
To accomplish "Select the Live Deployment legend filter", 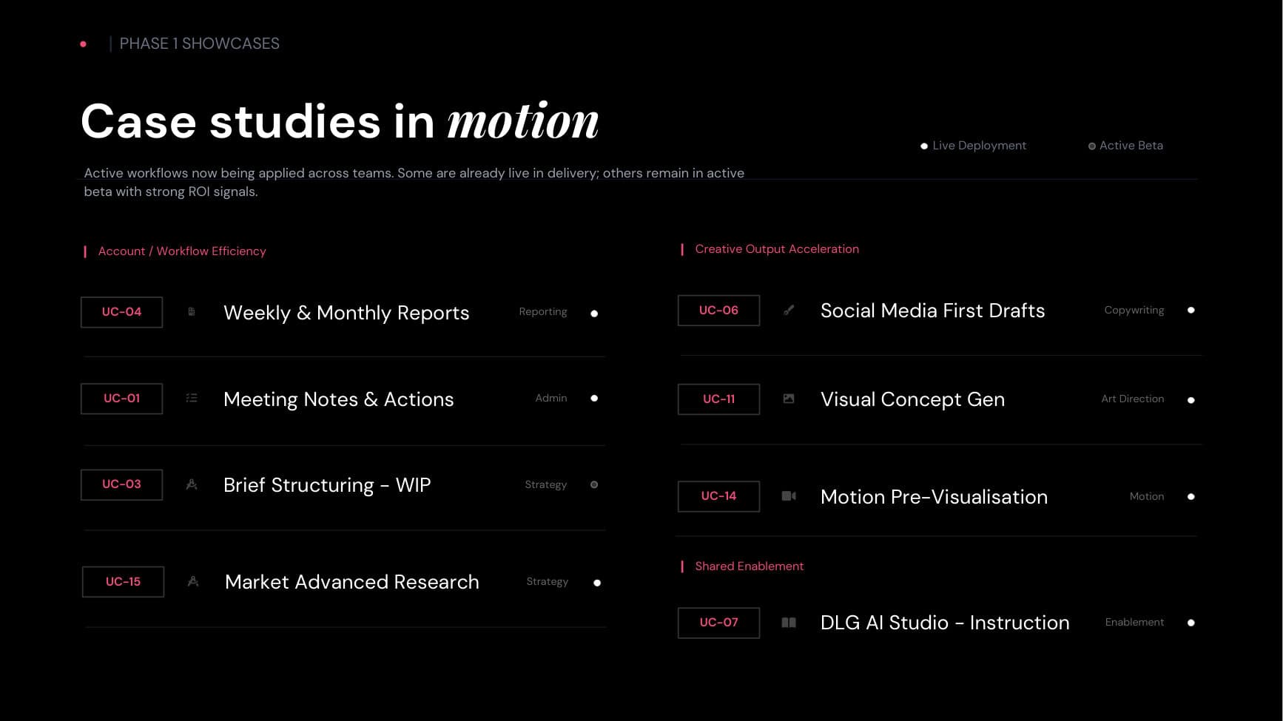I will tap(973, 145).
